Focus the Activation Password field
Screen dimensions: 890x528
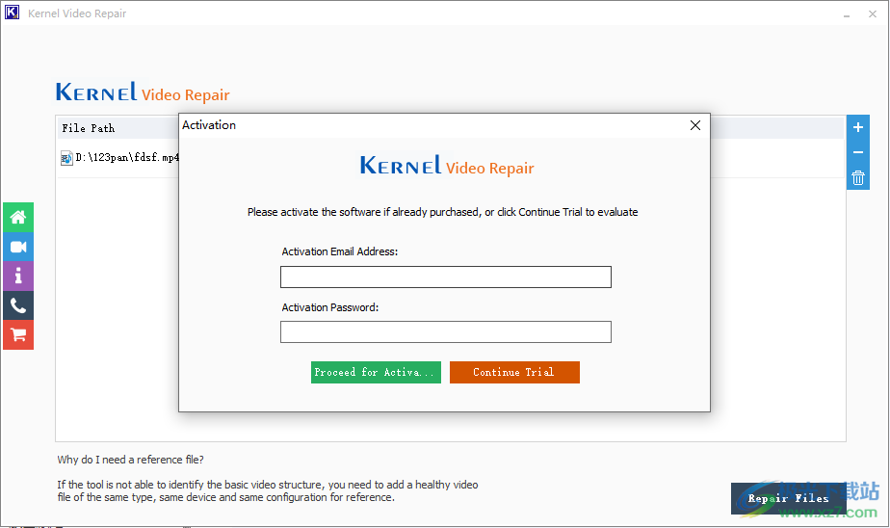pos(446,332)
